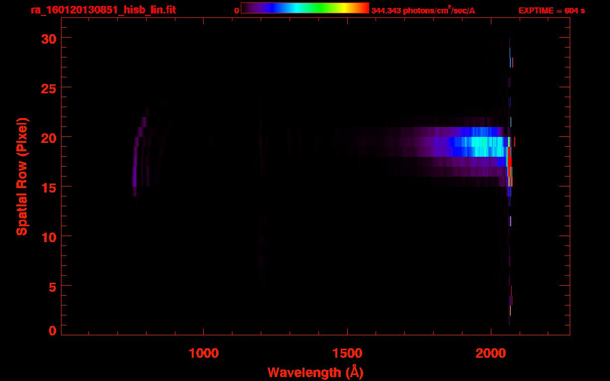
Task: Click the file name ra_160120130851_hisb_lin.fit
Action: pyautogui.click(x=103, y=10)
